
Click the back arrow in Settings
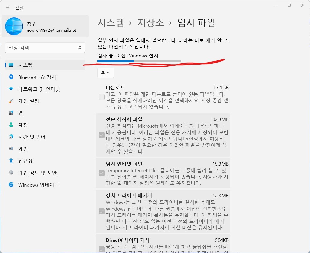pyautogui.click(x=7, y=8)
